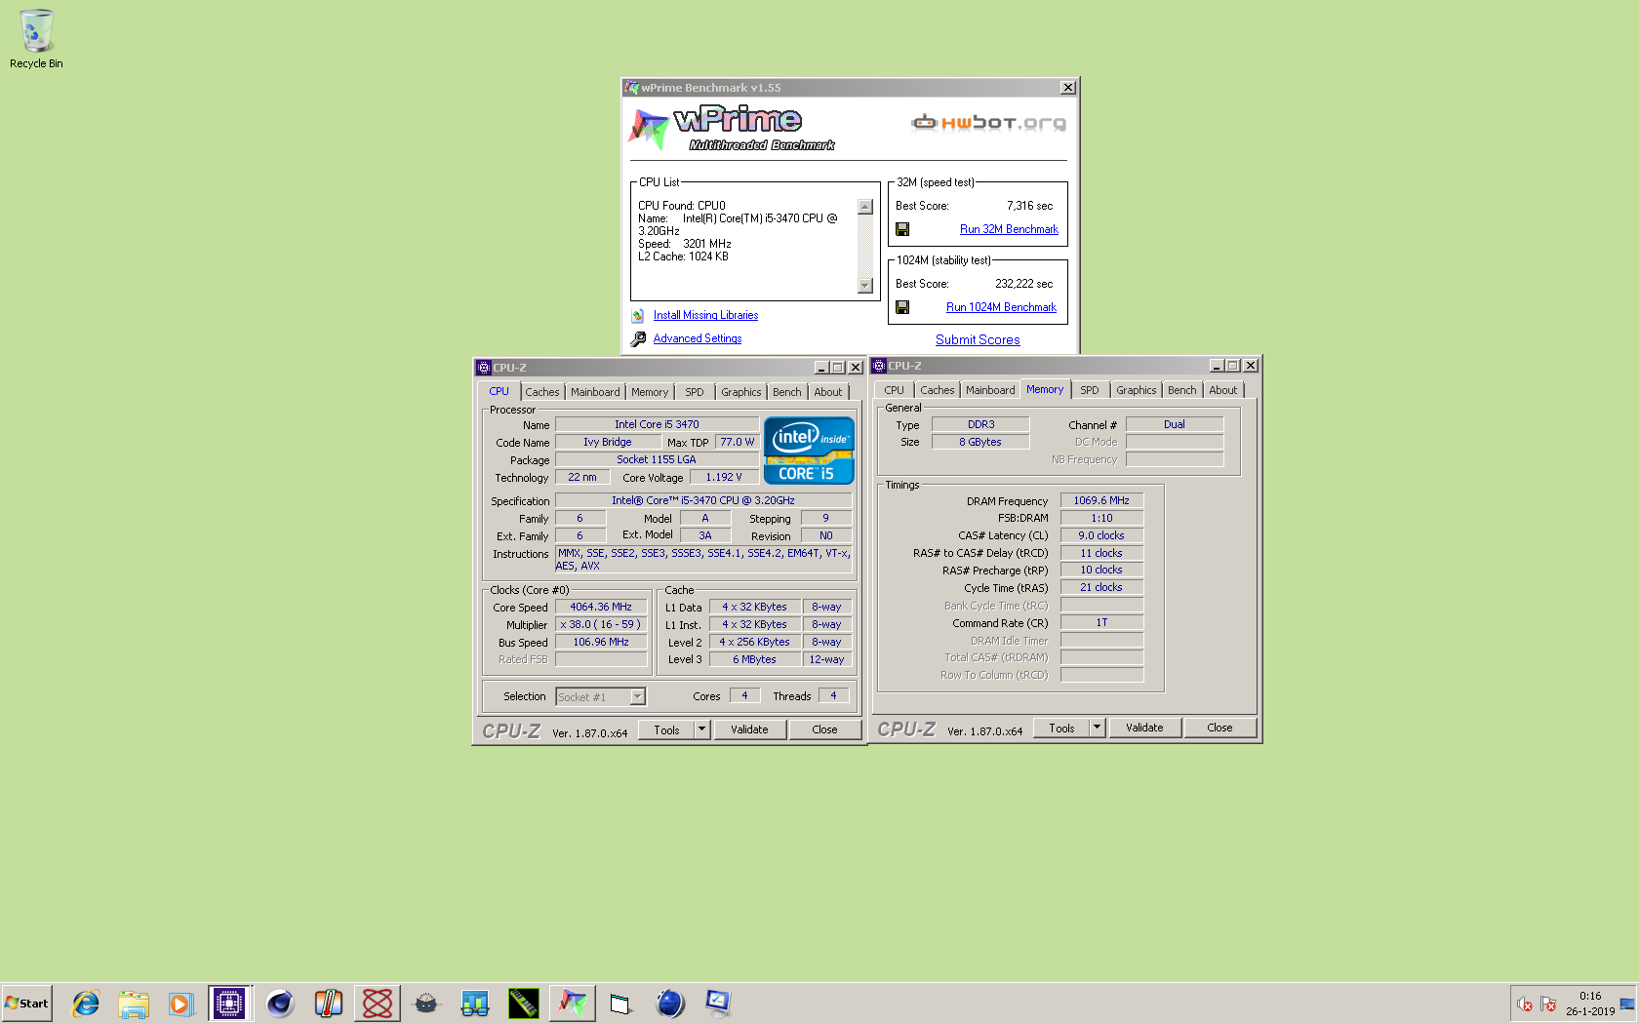This screenshot has width=1639, height=1024.
Task: Select the CPU tab in right CPU-Z window
Action: [x=895, y=390]
